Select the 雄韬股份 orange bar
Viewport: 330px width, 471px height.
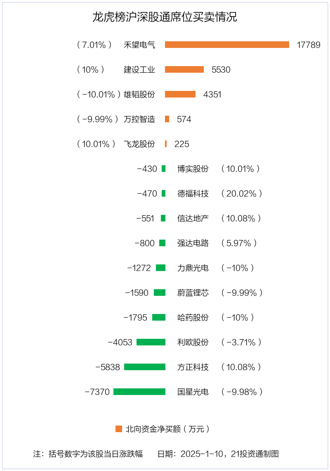[x=180, y=94]
